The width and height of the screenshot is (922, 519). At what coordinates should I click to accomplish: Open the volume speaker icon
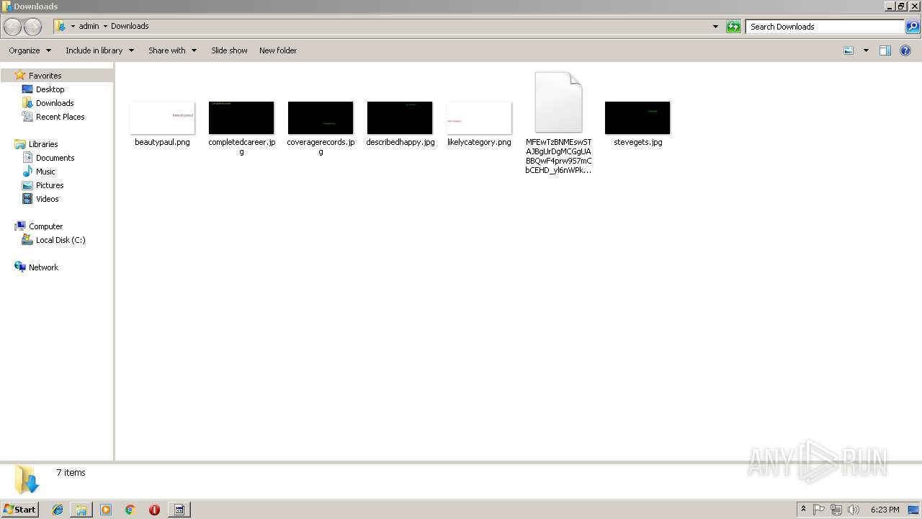click(854, 510)
